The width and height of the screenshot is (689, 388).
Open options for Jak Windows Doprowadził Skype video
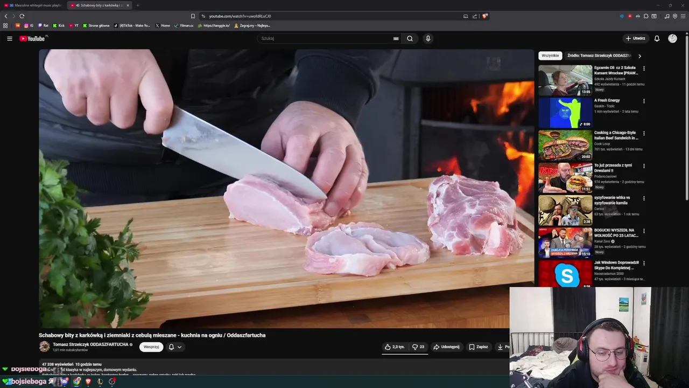click(644, 263)
